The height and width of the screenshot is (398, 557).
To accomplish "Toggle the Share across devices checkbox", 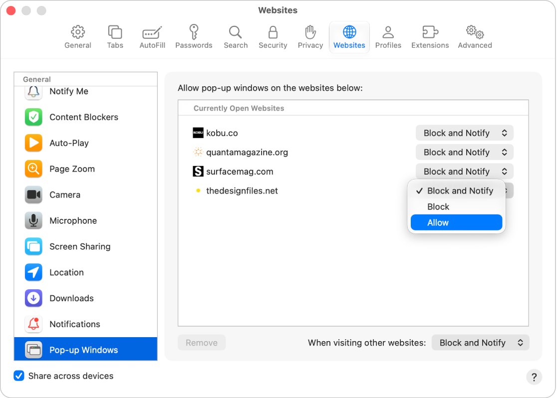I will 19,376.
